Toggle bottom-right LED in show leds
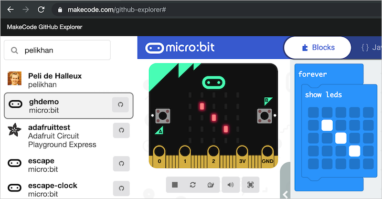The image size is (382, 199). (x=368, y=164)
